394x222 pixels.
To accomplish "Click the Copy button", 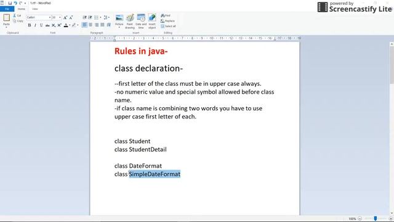I will click(18, 21).
